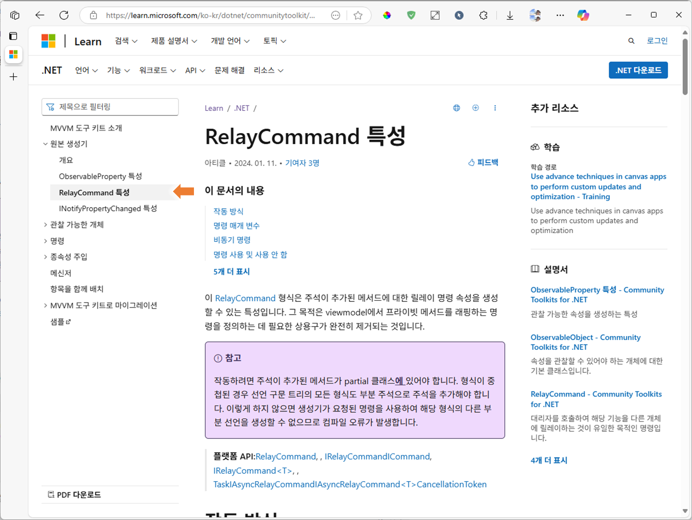
Task: Open the colorful circle extension icon
Action: tap(387, 15)
